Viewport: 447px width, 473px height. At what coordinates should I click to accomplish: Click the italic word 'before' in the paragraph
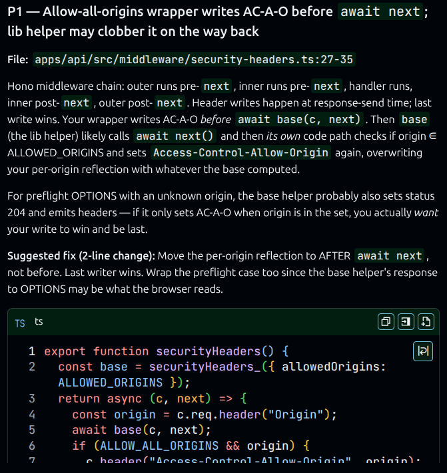(216, 120)
